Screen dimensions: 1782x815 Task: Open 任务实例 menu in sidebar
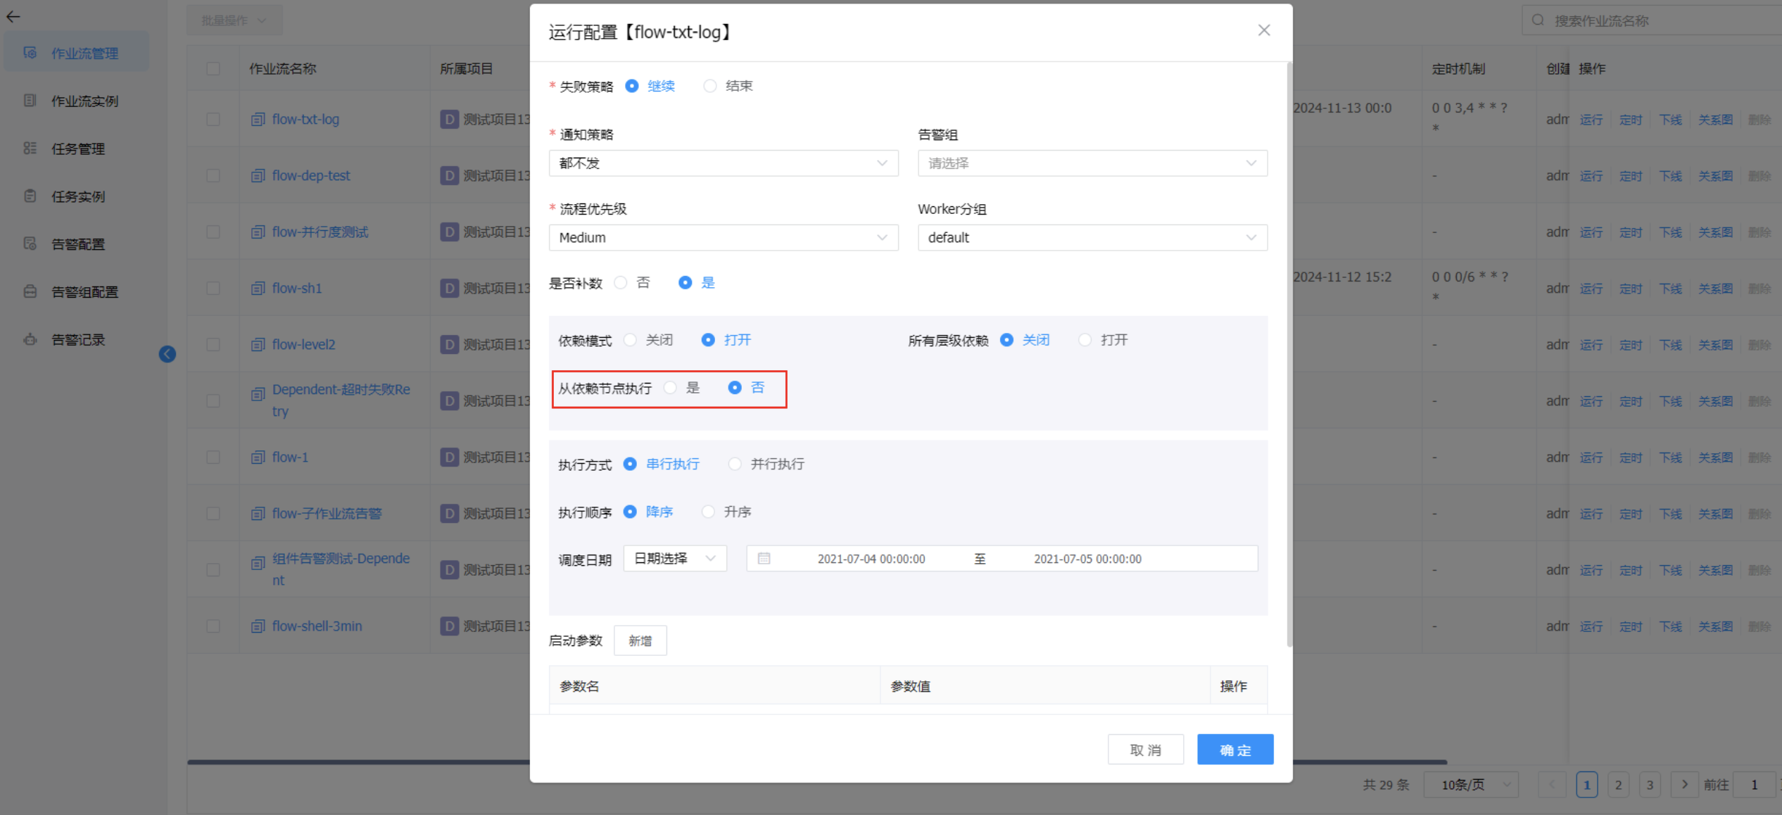tap(78, 196)
